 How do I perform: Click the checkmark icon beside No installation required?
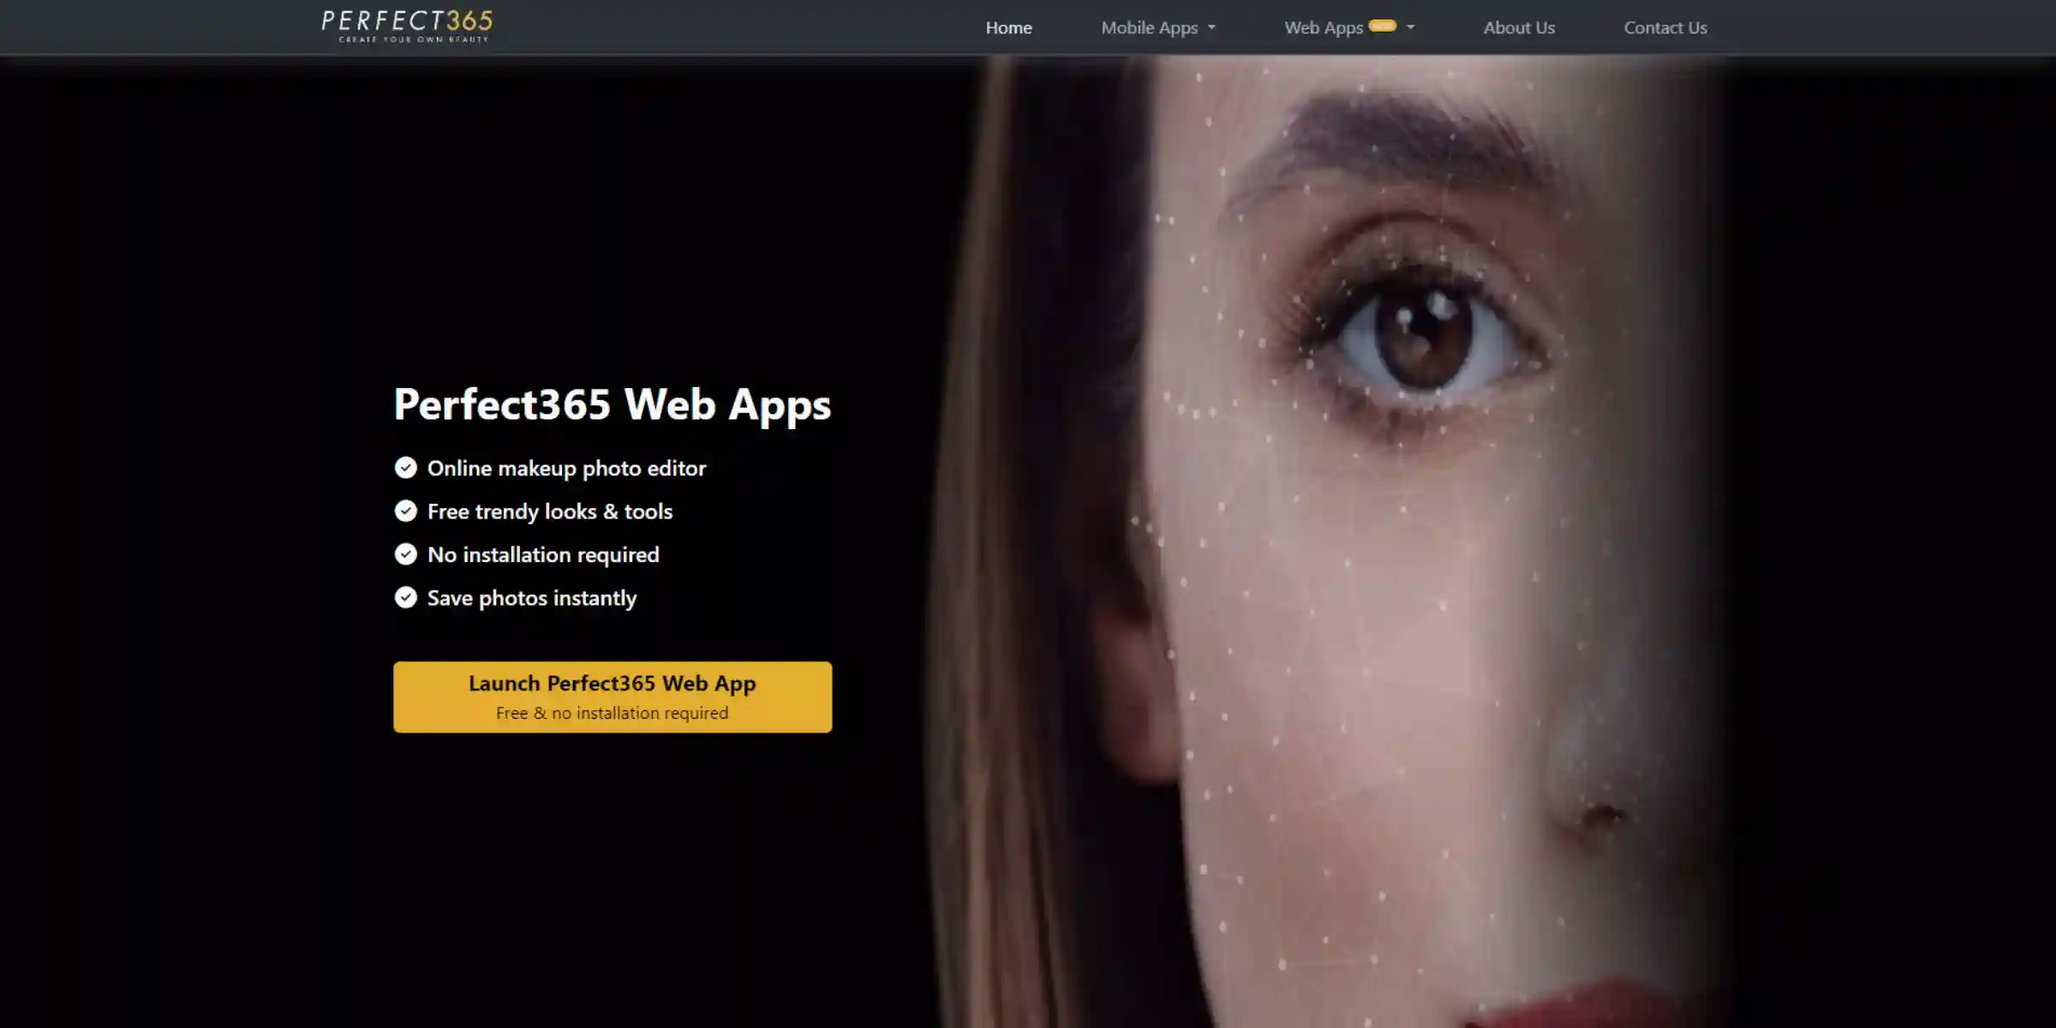pos(405,554)
